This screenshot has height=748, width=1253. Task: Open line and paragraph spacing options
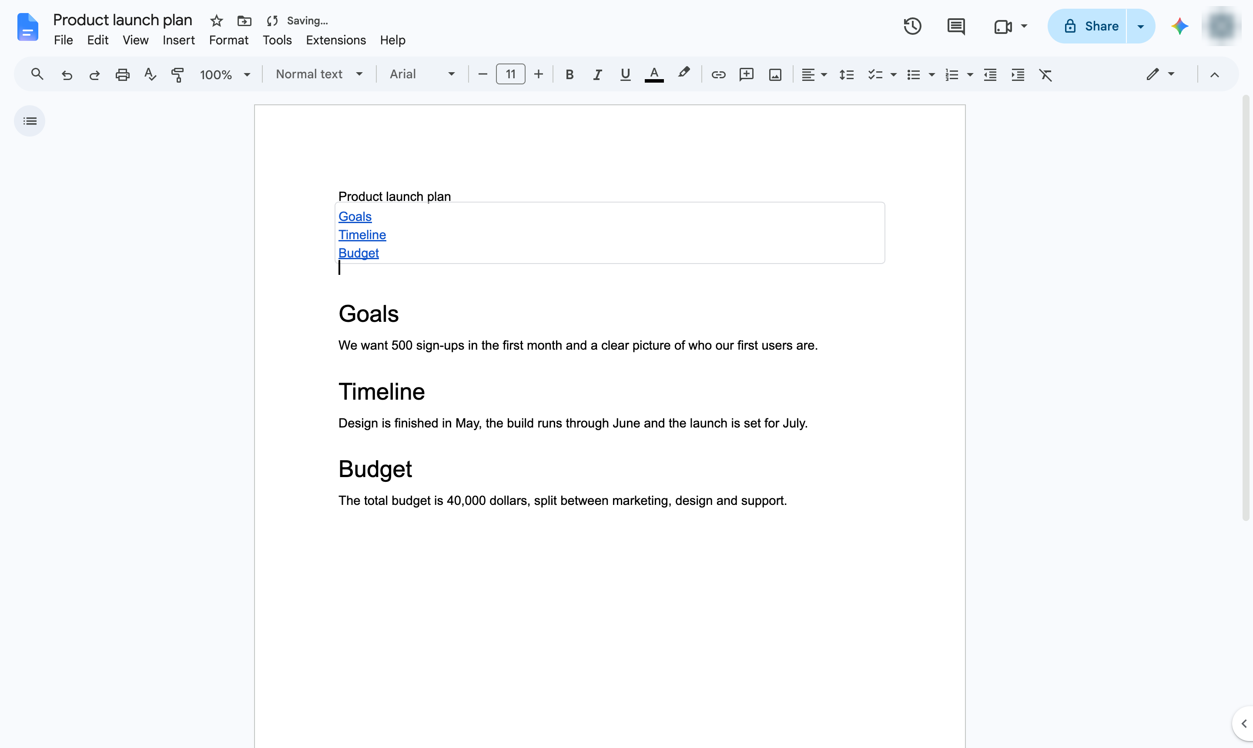point(846,75)
